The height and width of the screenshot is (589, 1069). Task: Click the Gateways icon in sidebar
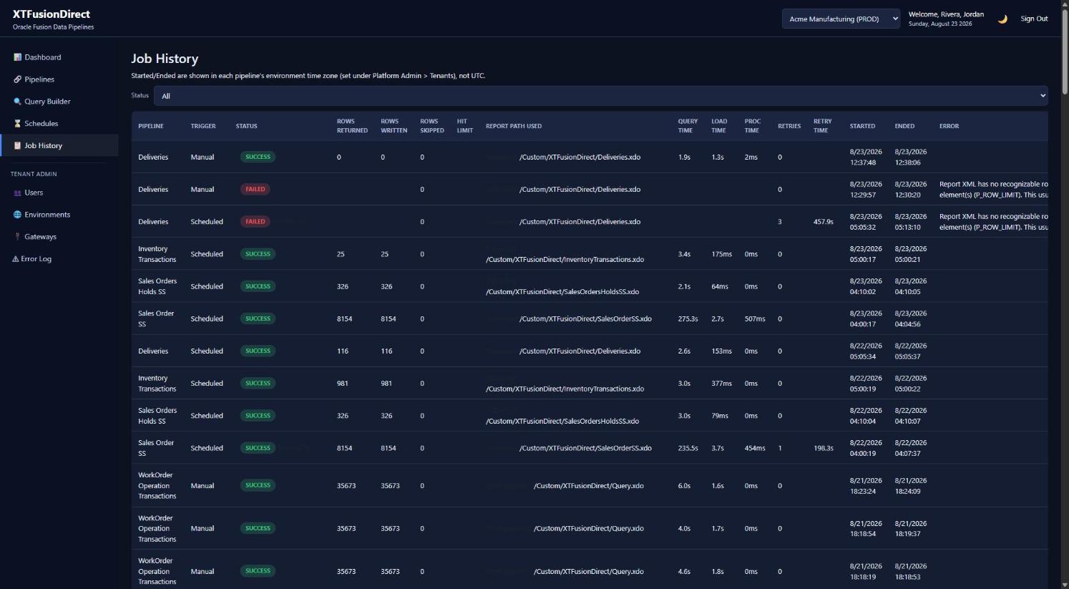tap(18, 237)
